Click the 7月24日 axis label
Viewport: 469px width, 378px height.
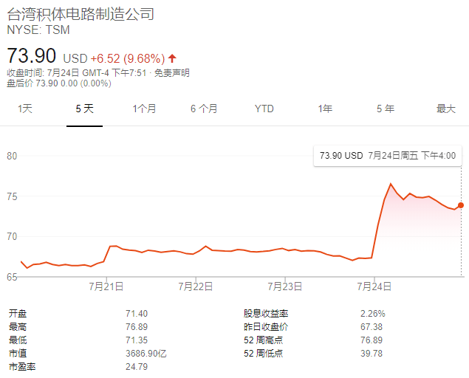[374, 286]
